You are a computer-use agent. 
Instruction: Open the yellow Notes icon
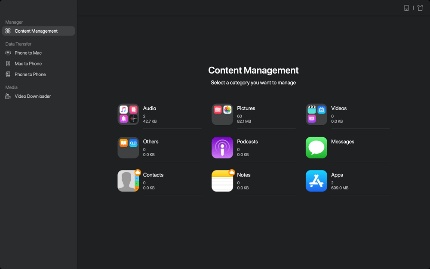[222, 181]
